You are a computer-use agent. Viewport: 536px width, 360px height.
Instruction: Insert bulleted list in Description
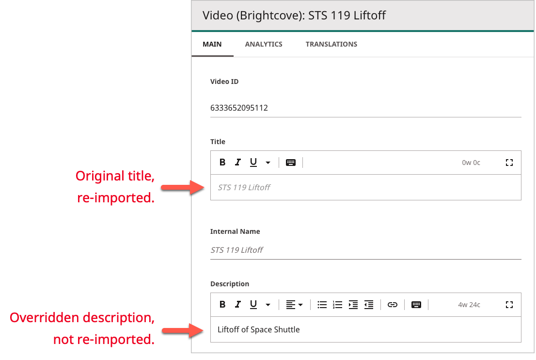[322, 305]
